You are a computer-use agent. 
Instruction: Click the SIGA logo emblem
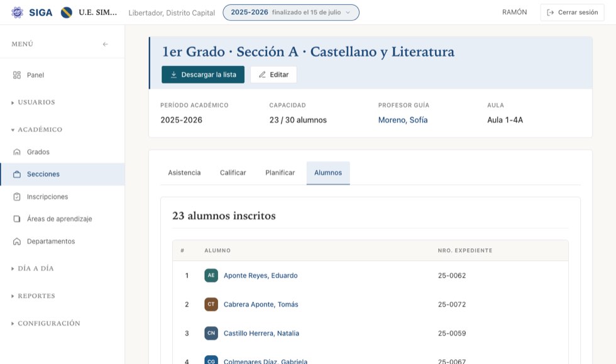pos(18,13)
